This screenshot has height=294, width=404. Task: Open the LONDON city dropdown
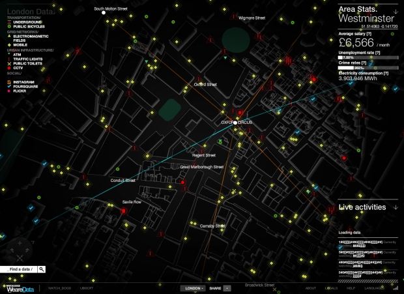[193, 288]
